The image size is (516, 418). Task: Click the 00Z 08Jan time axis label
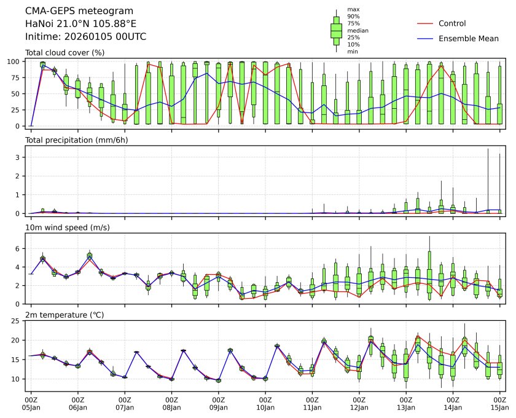[171, 403]
